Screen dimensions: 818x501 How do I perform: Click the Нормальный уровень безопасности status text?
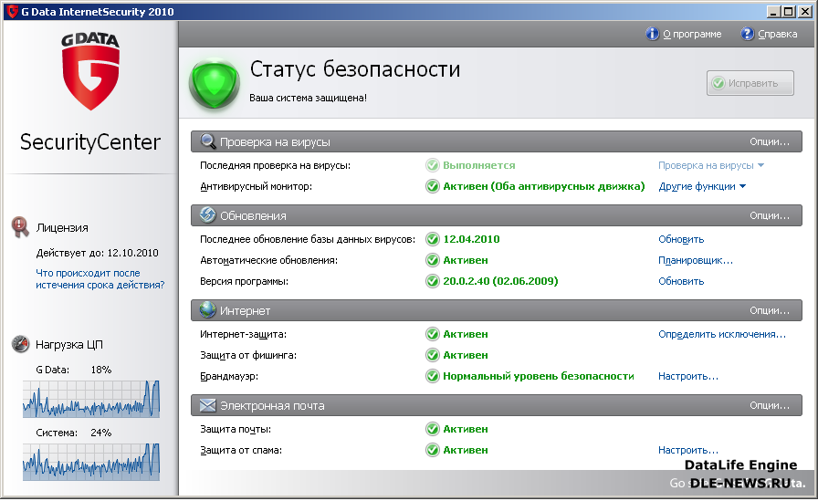coord(539,376)
